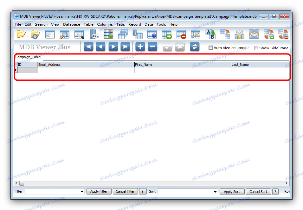Click the Reopen database folder icon
The height and width of the screenshot is (210, 303).
point(35,34)
